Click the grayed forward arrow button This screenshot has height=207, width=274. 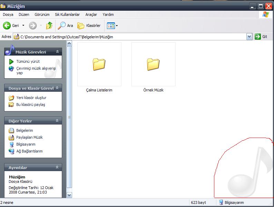point(33,26)
